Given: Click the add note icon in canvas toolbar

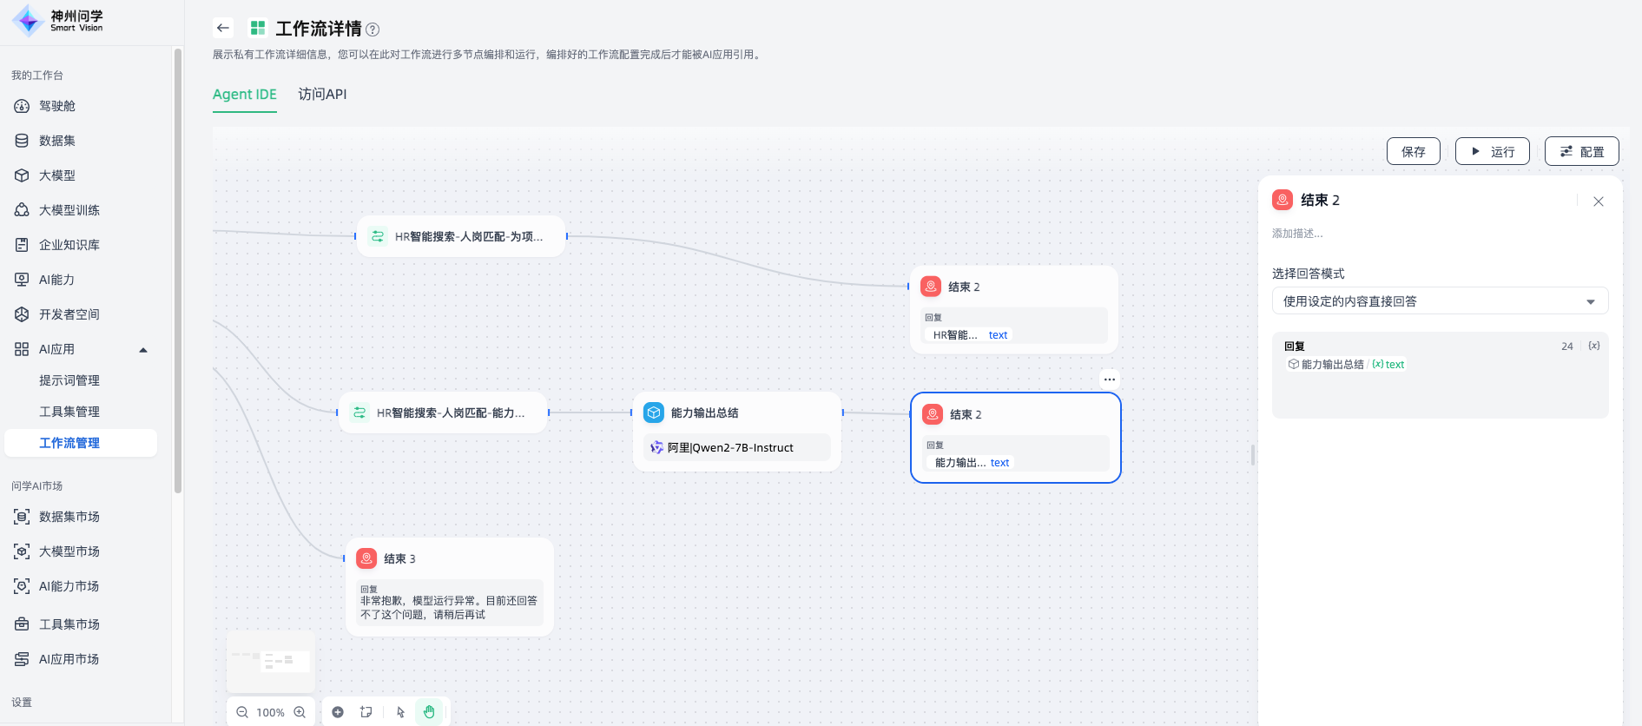Looking at the screenshot, I should 366,712.
